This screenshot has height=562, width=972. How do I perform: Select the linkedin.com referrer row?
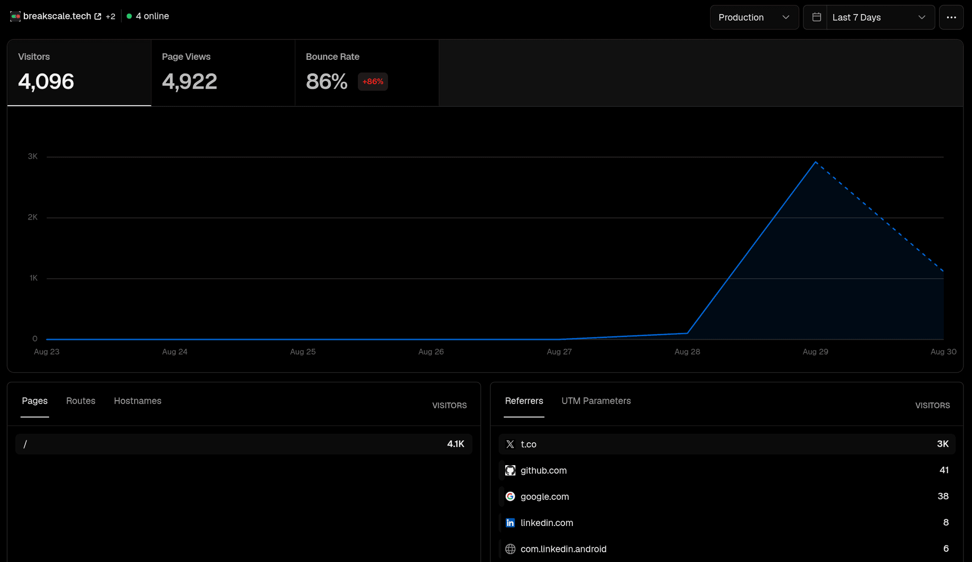point(727,523)
